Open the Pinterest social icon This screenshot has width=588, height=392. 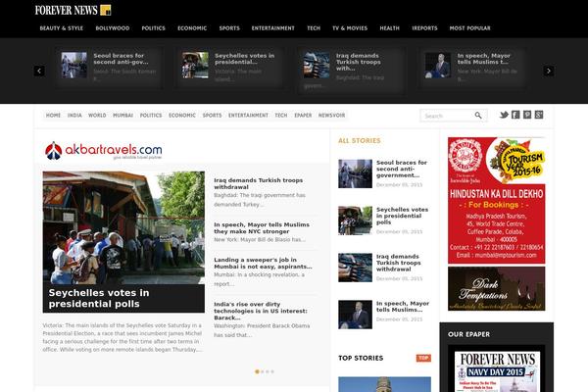click(x=527, y=115)
